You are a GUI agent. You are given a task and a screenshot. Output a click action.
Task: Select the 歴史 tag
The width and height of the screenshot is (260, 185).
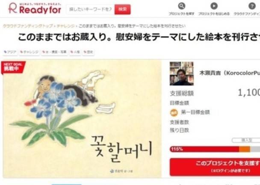pyautogui.click(x=89, y=52)
